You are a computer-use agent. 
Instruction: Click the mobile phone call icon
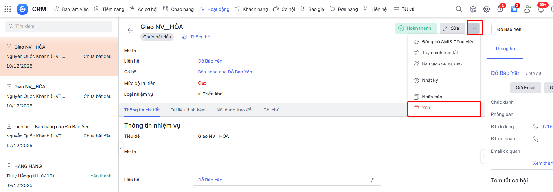536,127
